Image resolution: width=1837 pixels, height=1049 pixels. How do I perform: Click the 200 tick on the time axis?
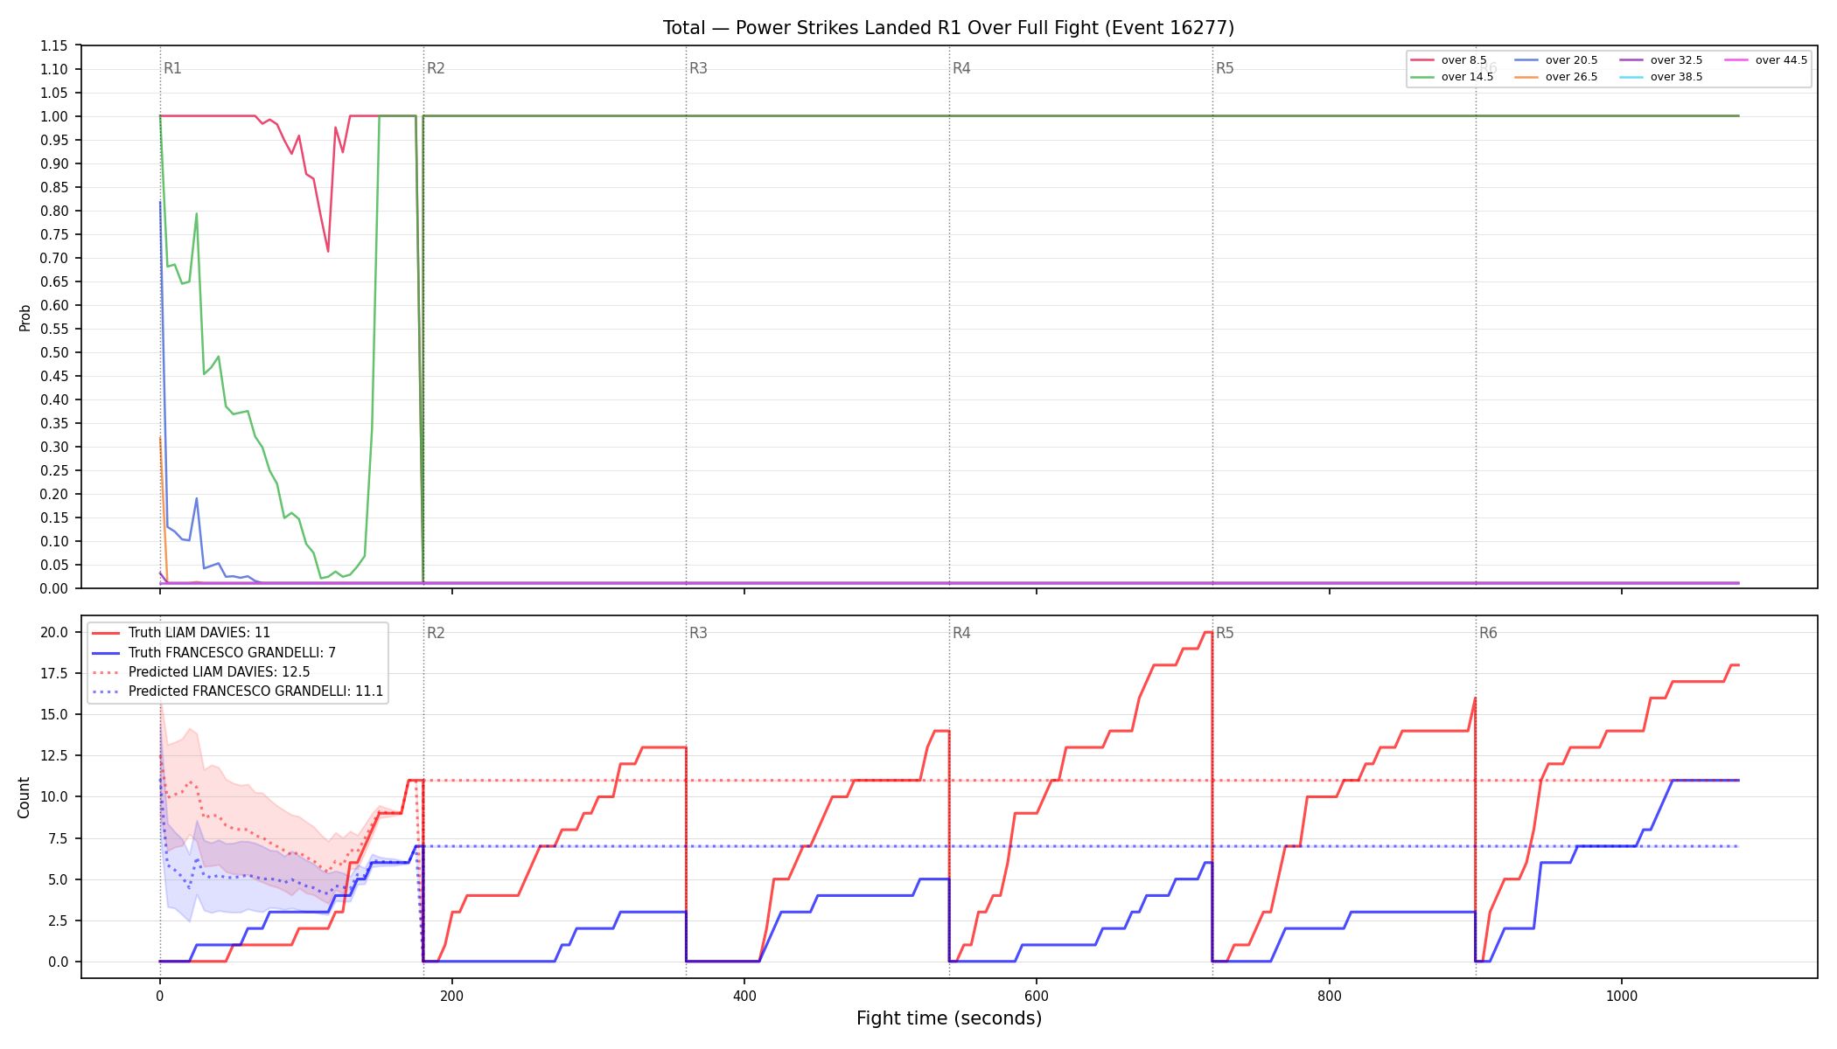click(451, 995)
